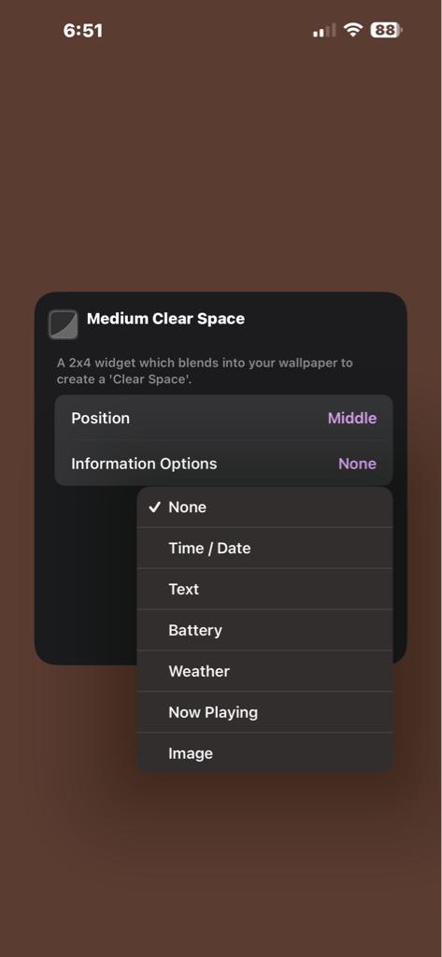The width and height of the screenshot is (442, 957).
Task: Pick Image from the options menu
Action: [x=264, y=753]
